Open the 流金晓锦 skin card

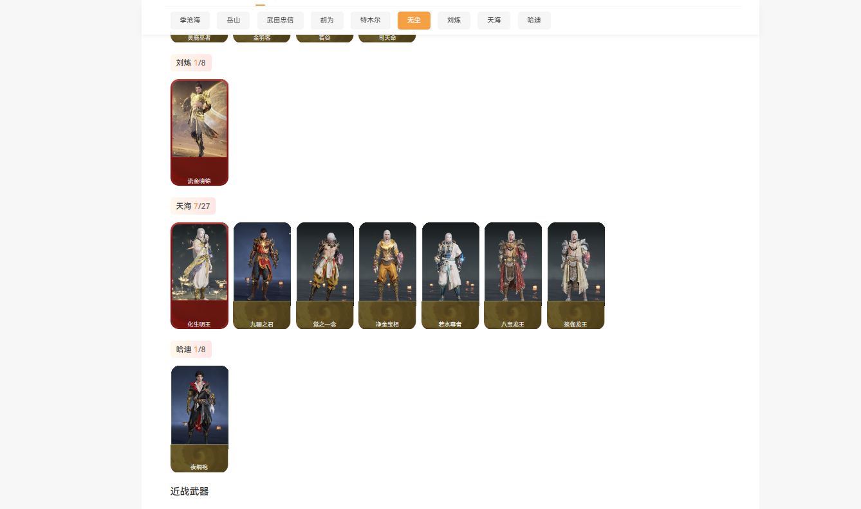point(199,132)
